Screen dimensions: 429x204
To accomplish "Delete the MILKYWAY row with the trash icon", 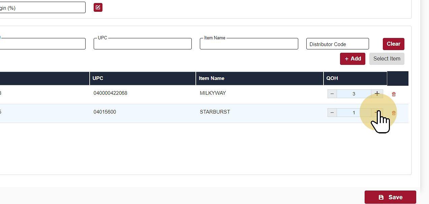I will coord(394,94).
